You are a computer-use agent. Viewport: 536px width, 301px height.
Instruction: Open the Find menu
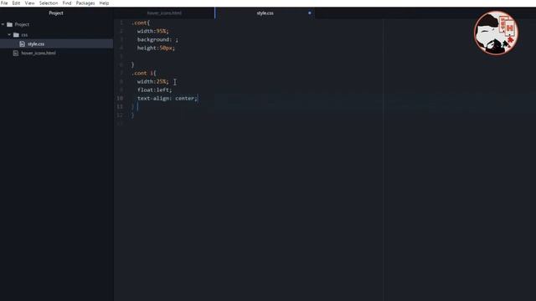[x=67, y=3]
